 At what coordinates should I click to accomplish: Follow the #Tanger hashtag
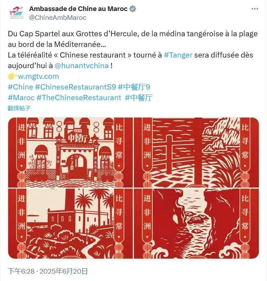tap(178, 55)
